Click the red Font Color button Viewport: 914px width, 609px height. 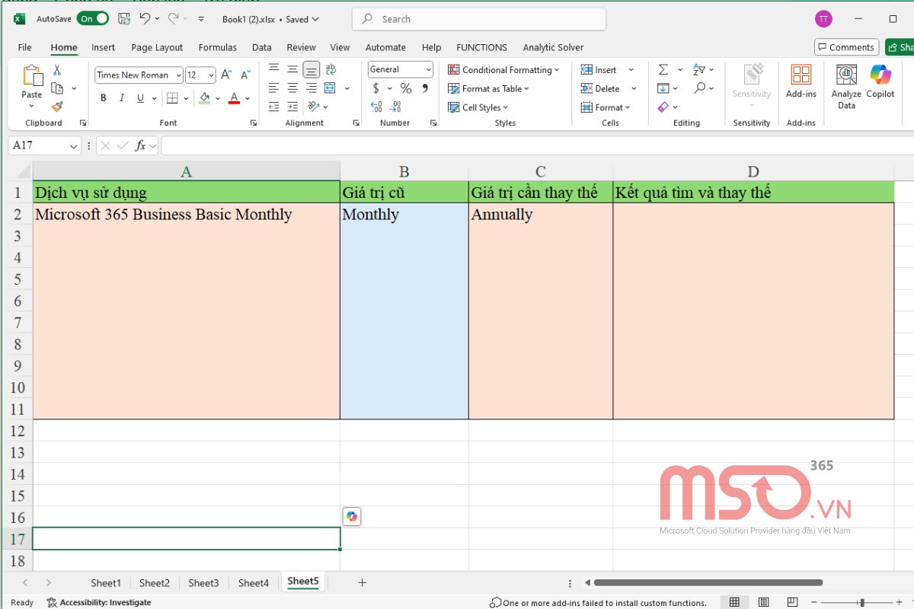point(234,98)
